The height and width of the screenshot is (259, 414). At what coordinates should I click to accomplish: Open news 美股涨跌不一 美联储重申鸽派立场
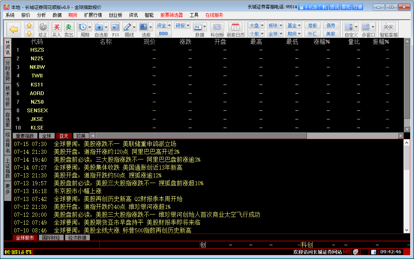point(130,144)
